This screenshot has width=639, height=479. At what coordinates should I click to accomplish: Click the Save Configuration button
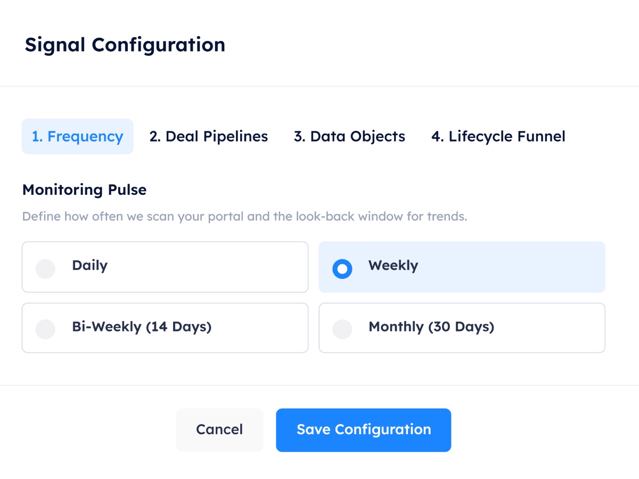point(363,430)
